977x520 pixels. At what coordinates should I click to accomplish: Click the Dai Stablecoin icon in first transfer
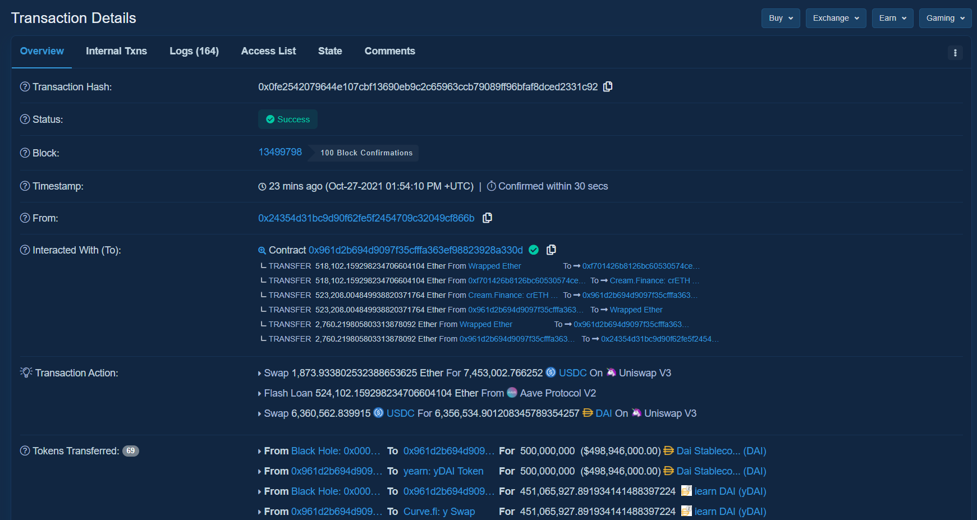(x=669, y=450)
